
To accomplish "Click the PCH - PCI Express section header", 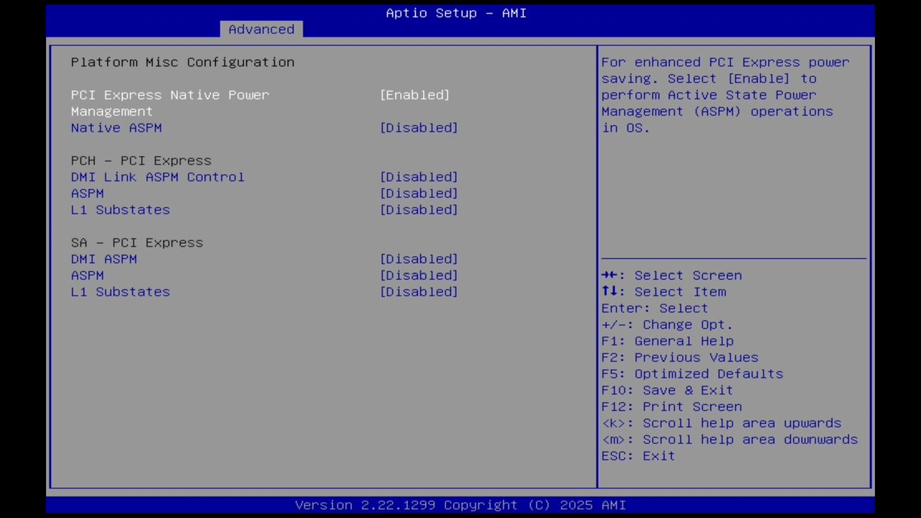I will pos(140,160).
